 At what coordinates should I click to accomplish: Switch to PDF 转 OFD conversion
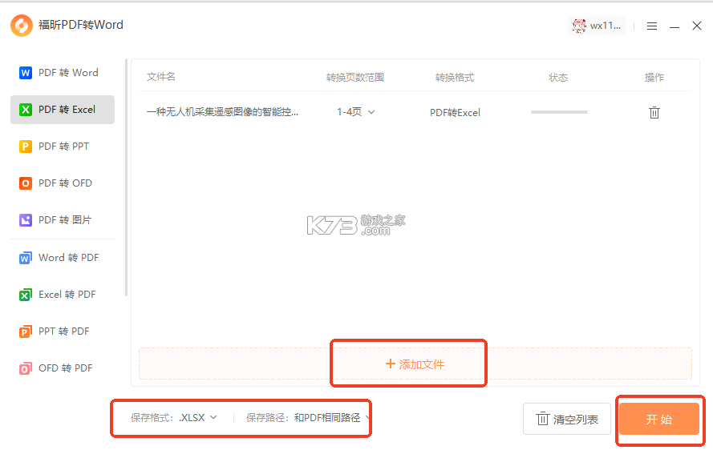65,183
